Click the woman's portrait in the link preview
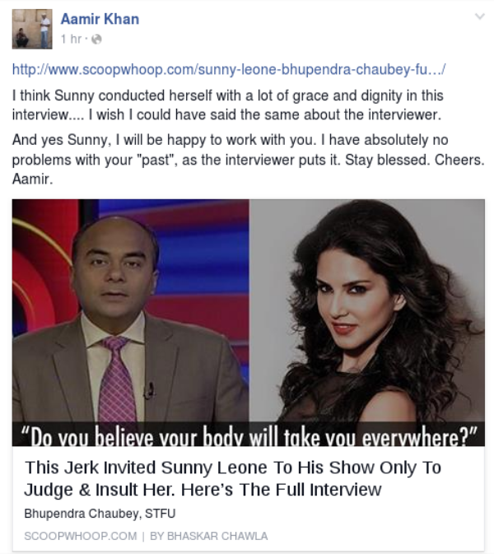 tap(367, 311)
